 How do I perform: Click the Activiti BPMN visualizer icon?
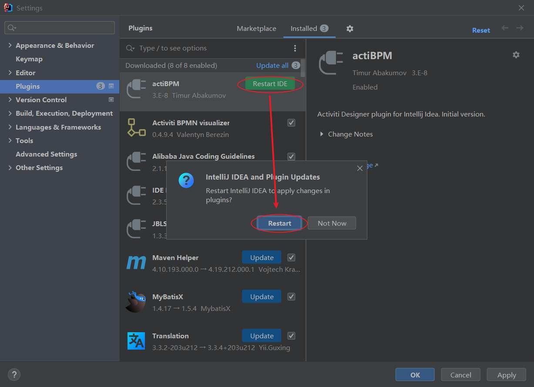(136, 128)
